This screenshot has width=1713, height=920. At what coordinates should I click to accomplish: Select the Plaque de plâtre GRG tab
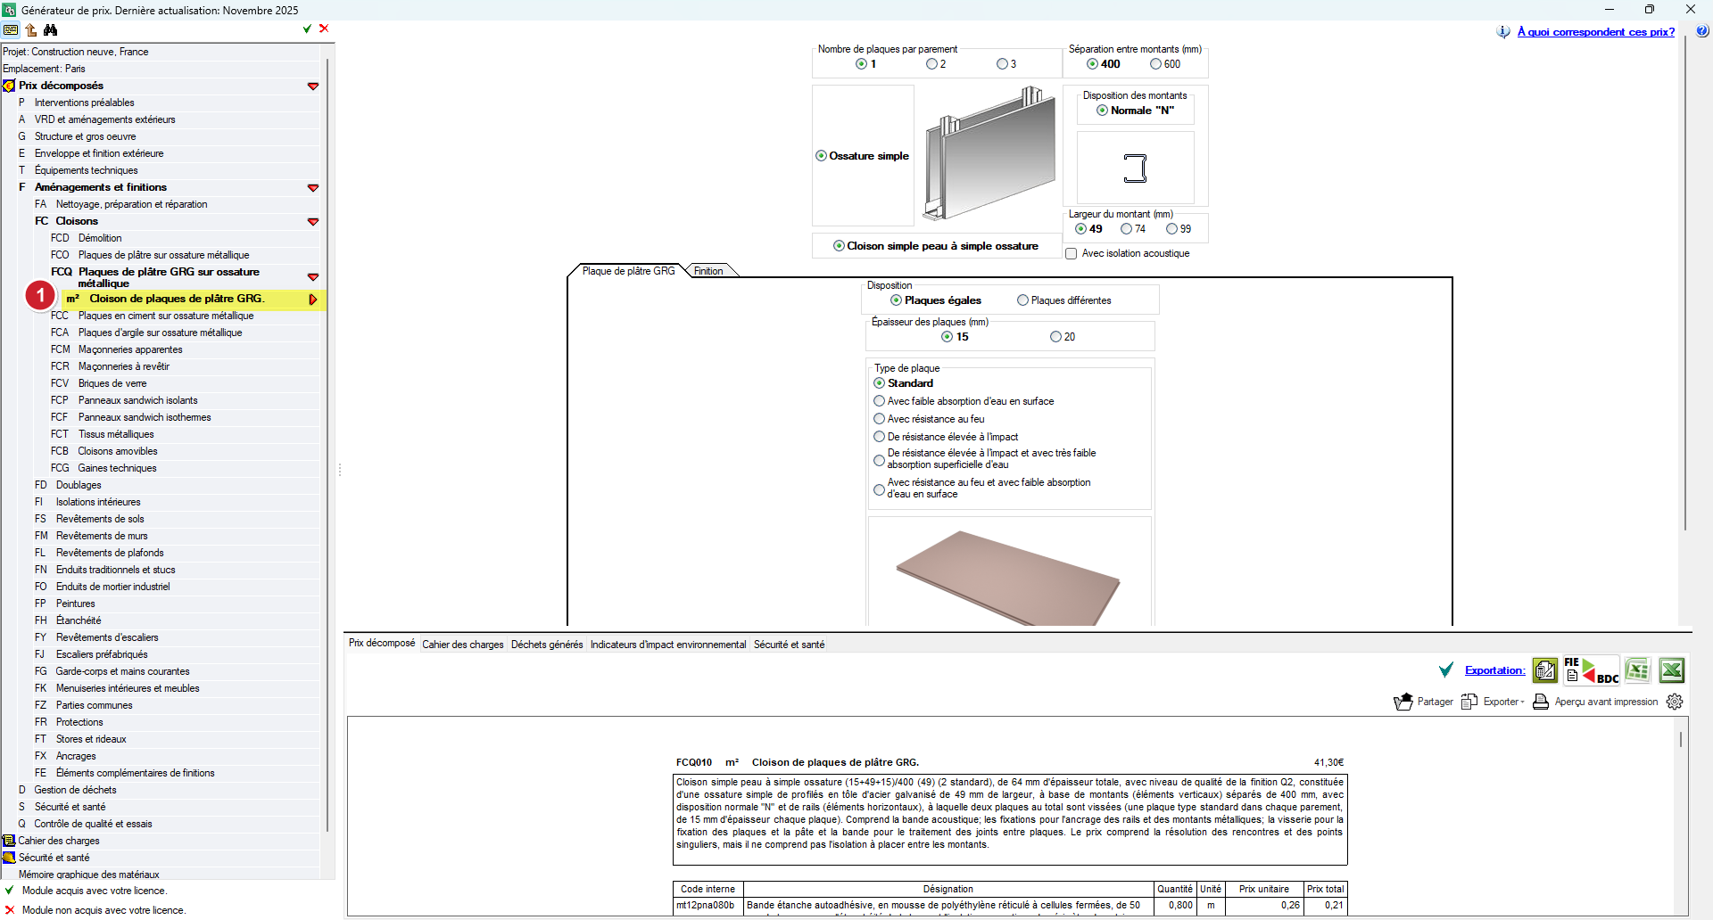click(x=628, y=271)
